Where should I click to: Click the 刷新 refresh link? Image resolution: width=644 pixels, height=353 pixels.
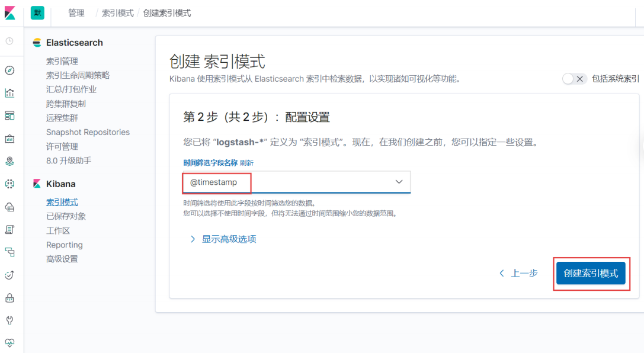[x=246, y=163]
